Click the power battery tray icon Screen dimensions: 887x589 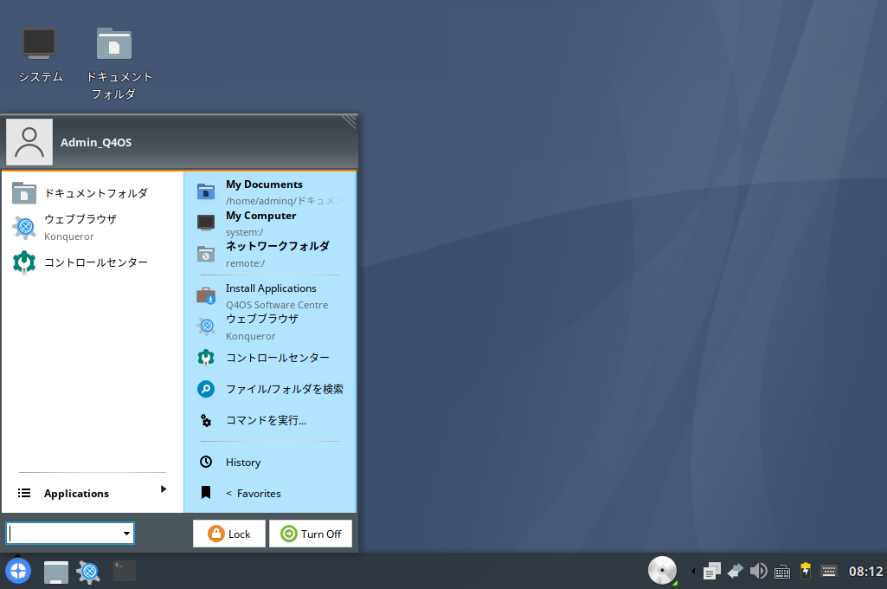[x=806, y=571]
